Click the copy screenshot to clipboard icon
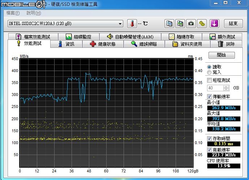This screenshot has height=180, width=249. click(180, 24)
